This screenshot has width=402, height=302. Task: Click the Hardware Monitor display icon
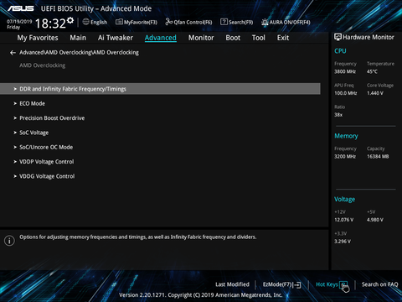338,37
